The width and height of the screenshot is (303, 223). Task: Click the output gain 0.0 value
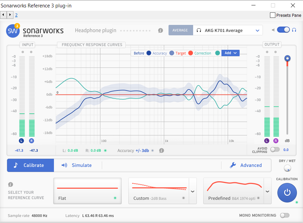[x=286, y=150]
